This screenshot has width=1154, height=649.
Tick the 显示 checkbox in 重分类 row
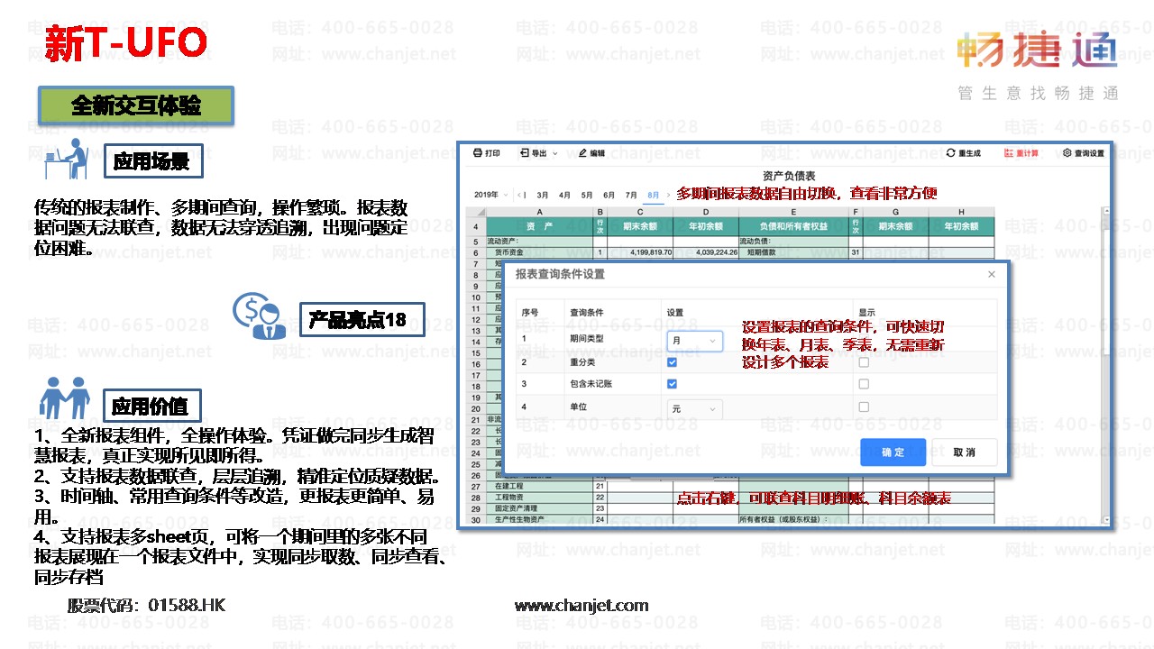(864, 362)
